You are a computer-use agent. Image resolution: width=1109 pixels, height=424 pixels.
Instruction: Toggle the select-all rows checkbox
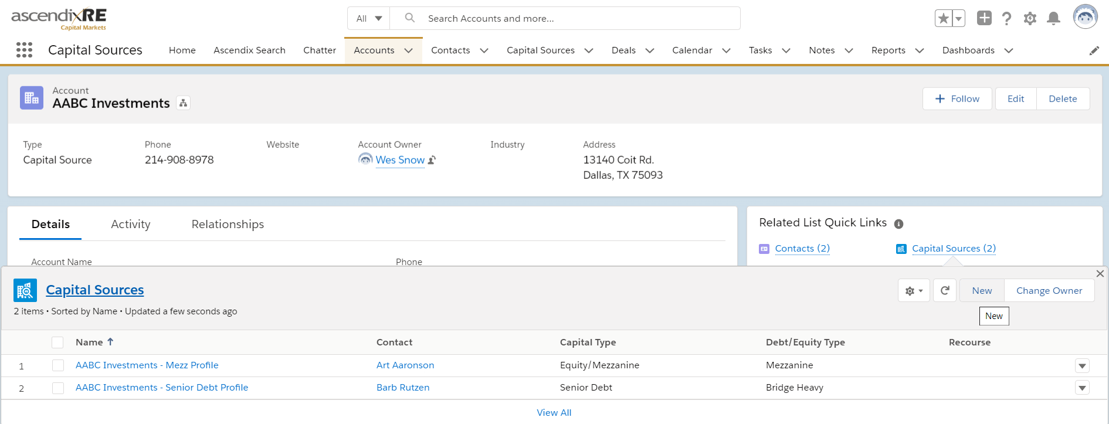(x=57, y=342)
